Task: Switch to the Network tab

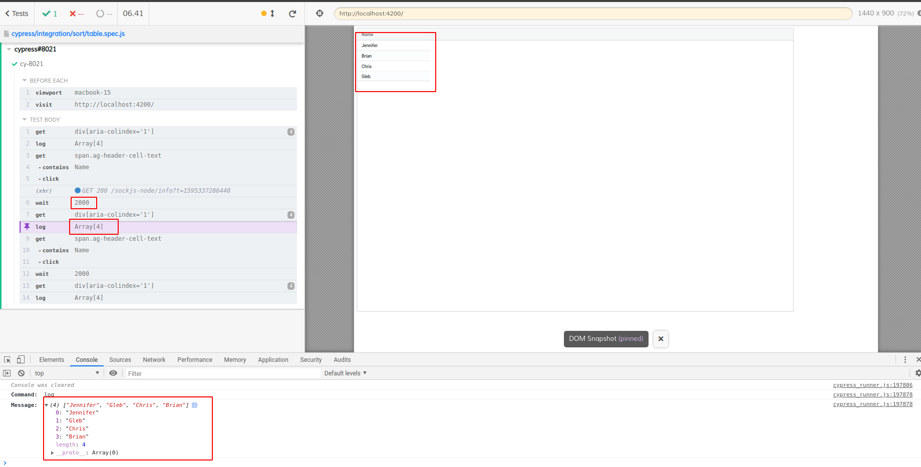Action: (154, 359)
